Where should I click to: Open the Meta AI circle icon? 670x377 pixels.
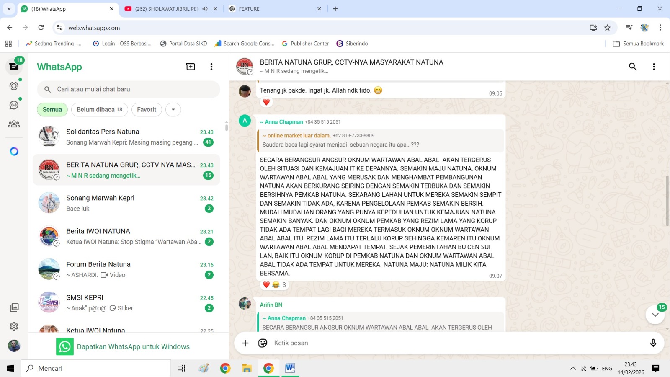click(14, 151)
